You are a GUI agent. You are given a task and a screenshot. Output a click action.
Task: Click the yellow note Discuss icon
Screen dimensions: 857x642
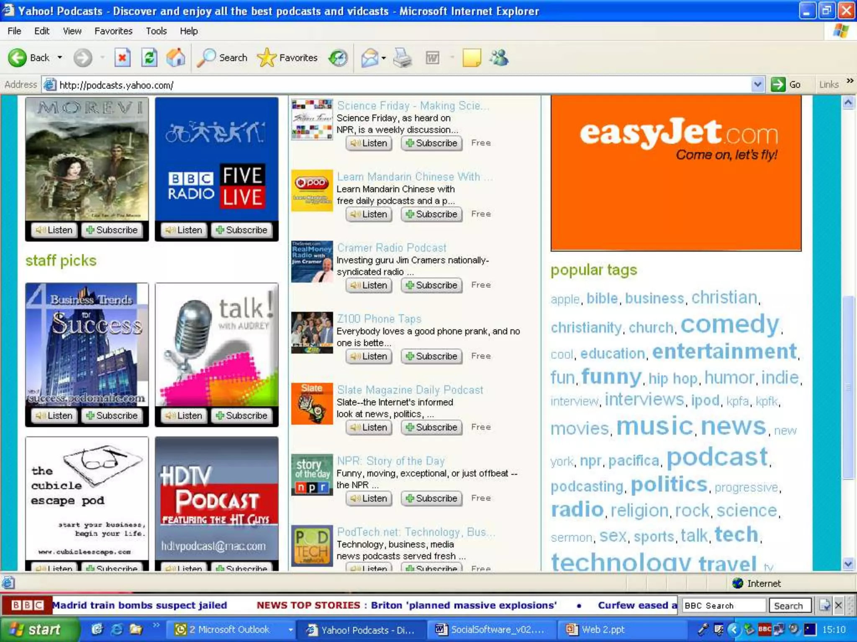coord(471,58)
